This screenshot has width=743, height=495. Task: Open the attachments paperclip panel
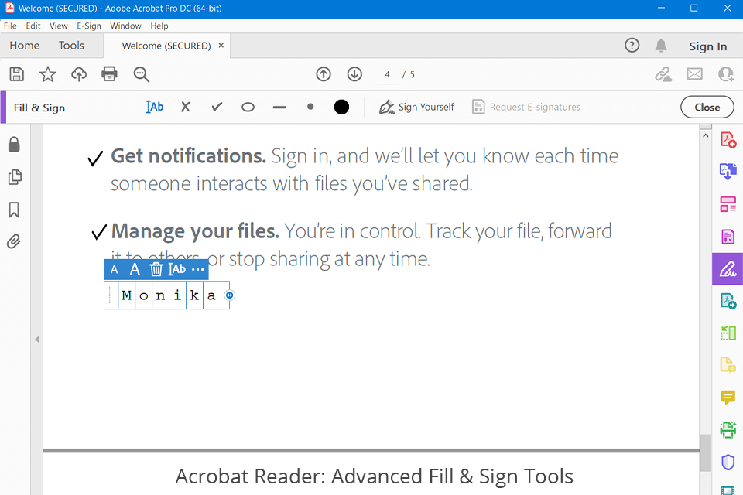(14, 241)
